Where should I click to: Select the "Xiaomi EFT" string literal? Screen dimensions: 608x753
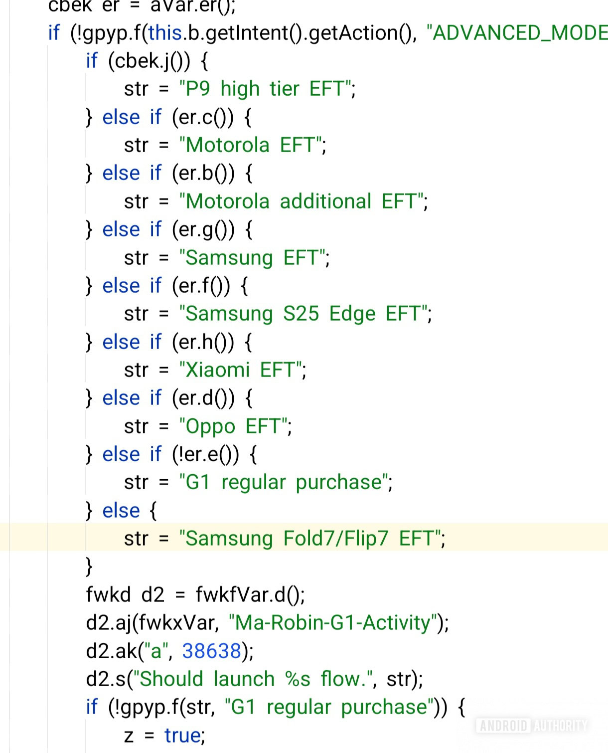[242, 370]
